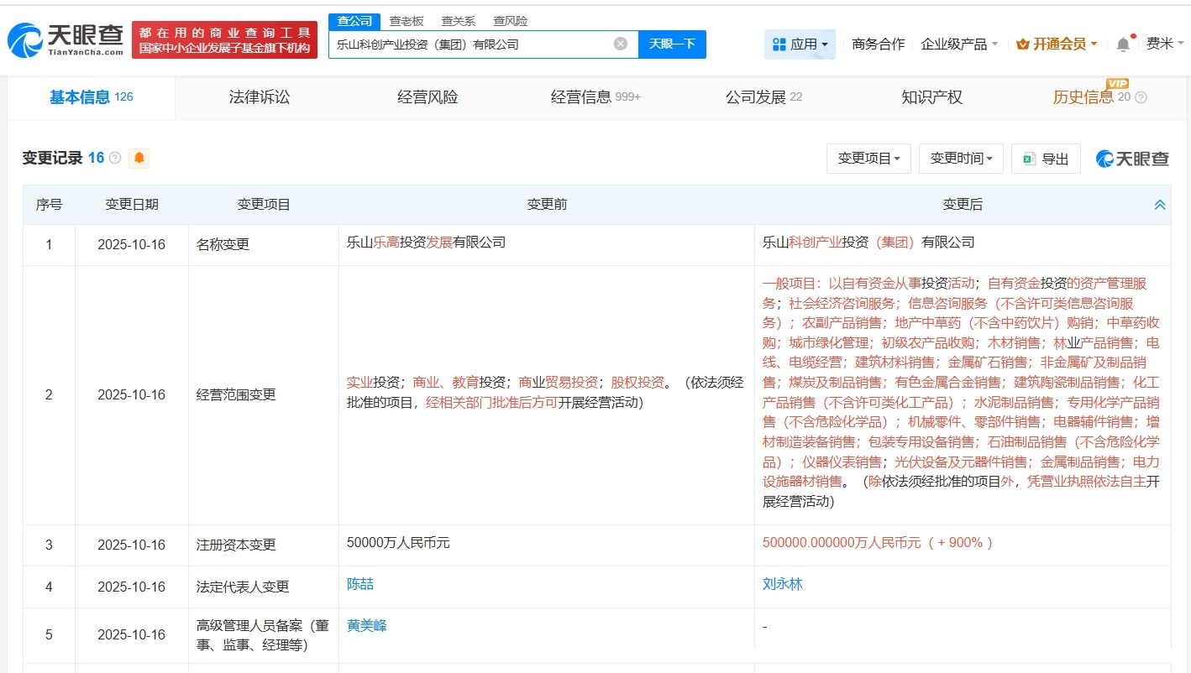Click the orange bell next to 变更记录

point(139,159)
